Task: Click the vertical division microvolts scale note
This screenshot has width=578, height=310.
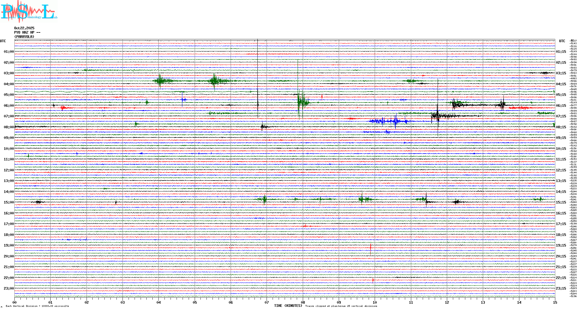Action: point(37,306)
